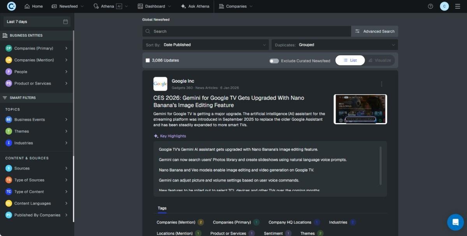Open the Companies section in top bar
This screenshot has width=467, height=236.
235,6
